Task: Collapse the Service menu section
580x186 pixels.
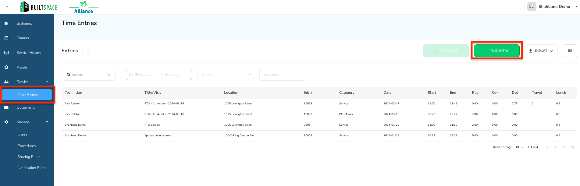Action: (47, 81)
